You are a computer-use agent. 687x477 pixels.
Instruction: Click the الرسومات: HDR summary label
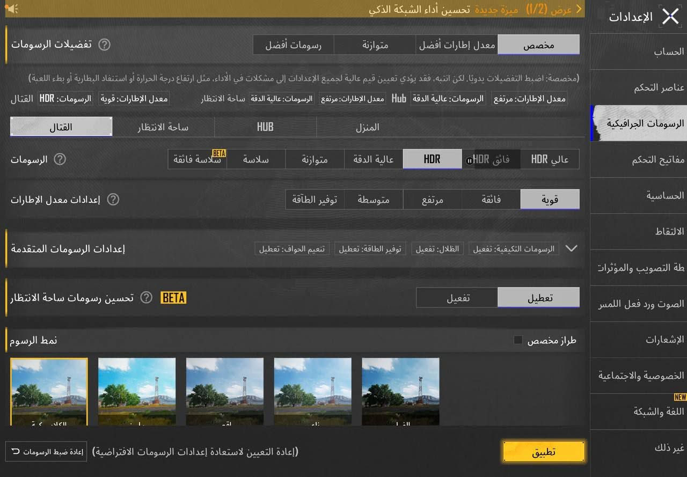67,99
